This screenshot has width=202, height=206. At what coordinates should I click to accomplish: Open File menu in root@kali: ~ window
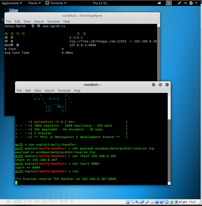point(19,91)
